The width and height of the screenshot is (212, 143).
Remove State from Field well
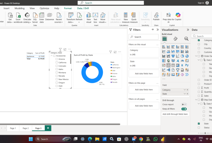[188, 94]
